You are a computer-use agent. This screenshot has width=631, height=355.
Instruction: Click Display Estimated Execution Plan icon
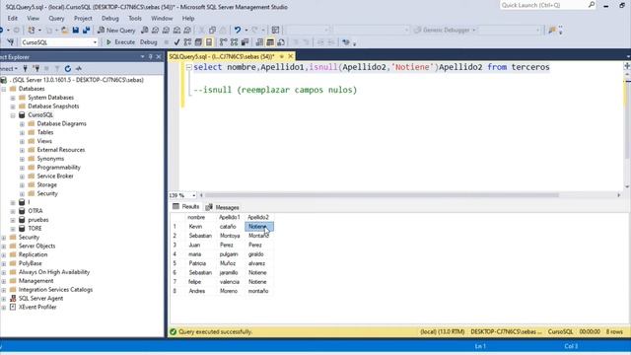tap(187, 42)
